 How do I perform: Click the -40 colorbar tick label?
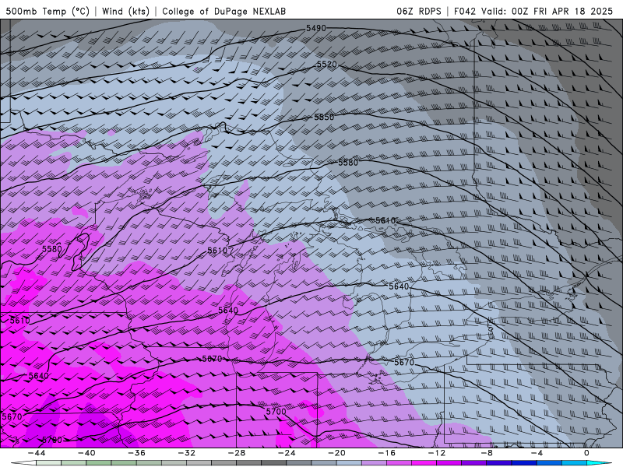86,453
